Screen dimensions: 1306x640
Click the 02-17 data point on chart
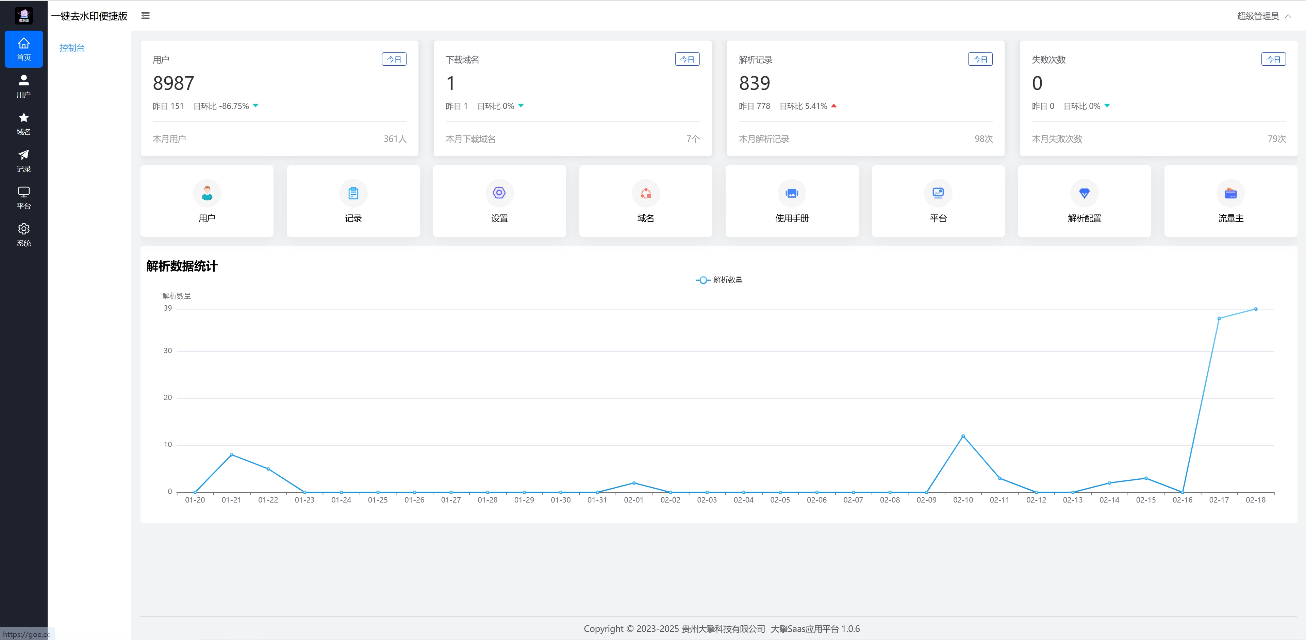(x=1219, y=318)
